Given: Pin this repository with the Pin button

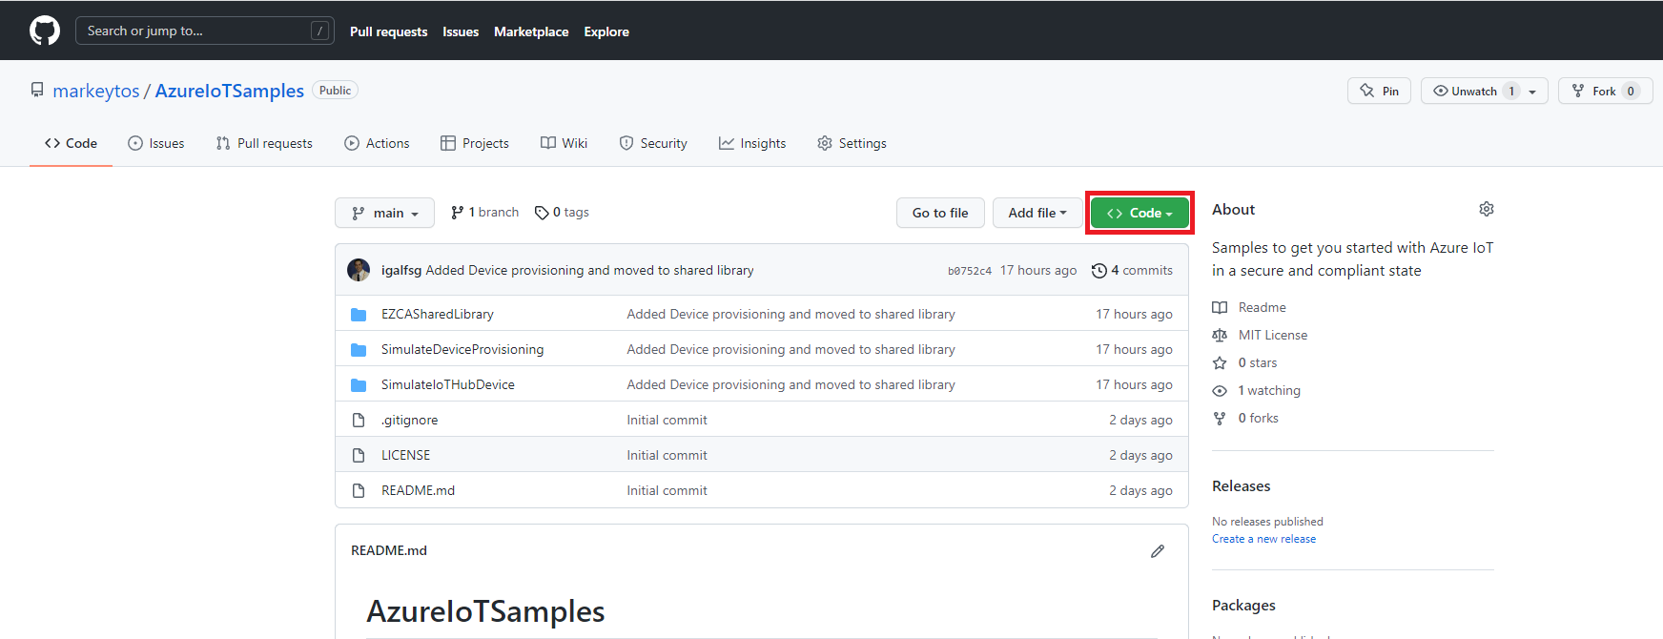Looking at the screenshot, I should (1379, 92).
